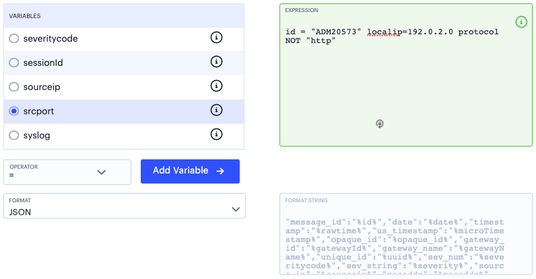This screenshot has width=536, height=279.
Task: Select the sourceip radio button
Action: pos(14,87)
